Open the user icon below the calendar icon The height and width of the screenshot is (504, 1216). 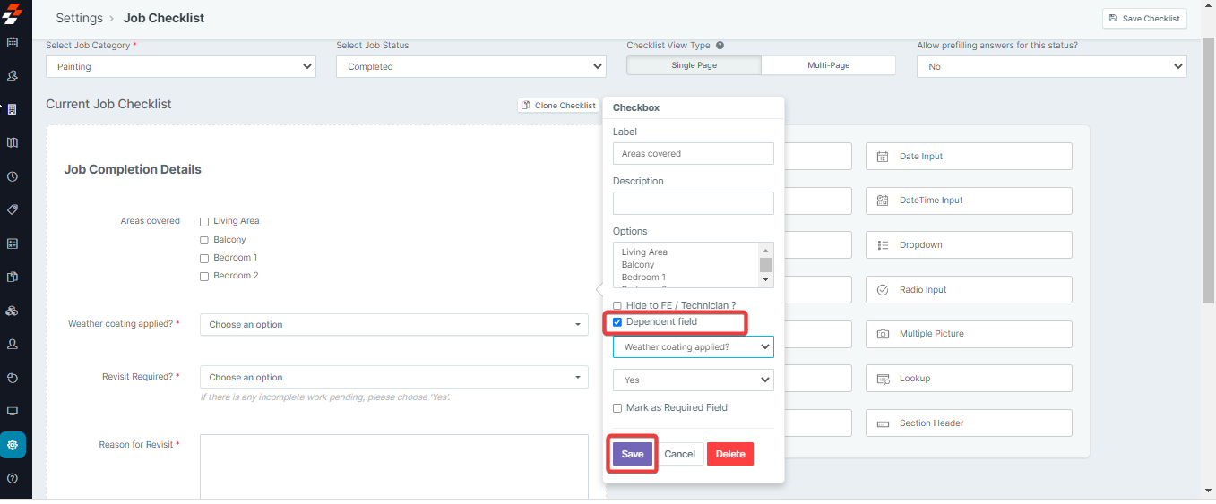[x=13, y=76]
